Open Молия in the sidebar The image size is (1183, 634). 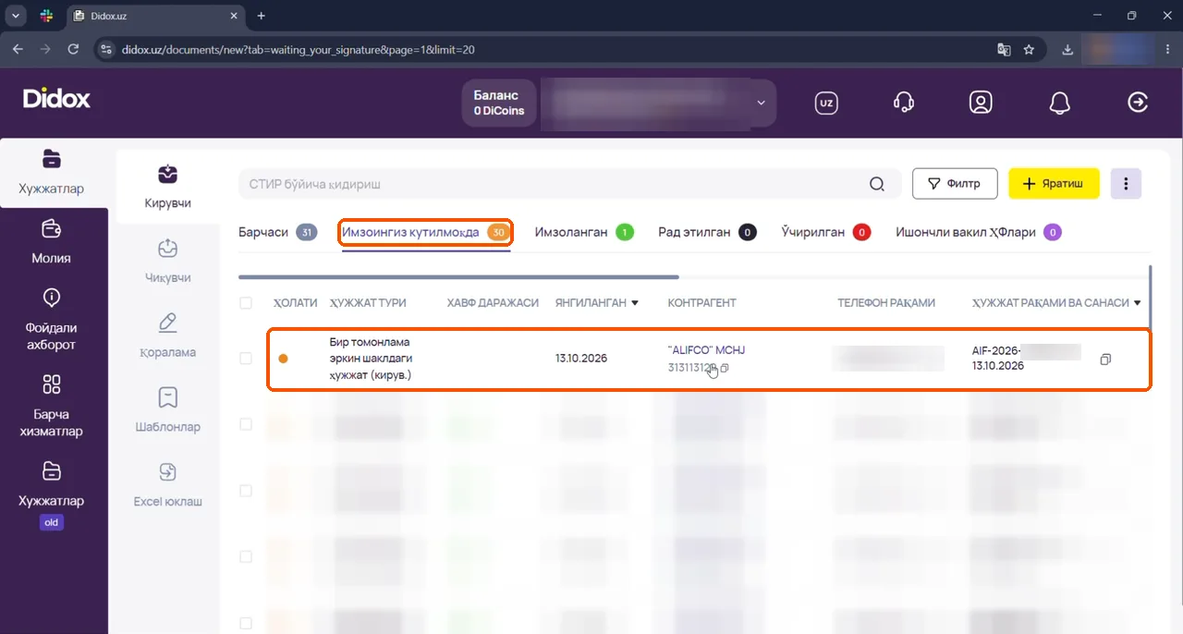[x=52, y=241]
